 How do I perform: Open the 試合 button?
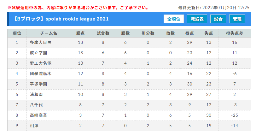[x=218, y=19]
